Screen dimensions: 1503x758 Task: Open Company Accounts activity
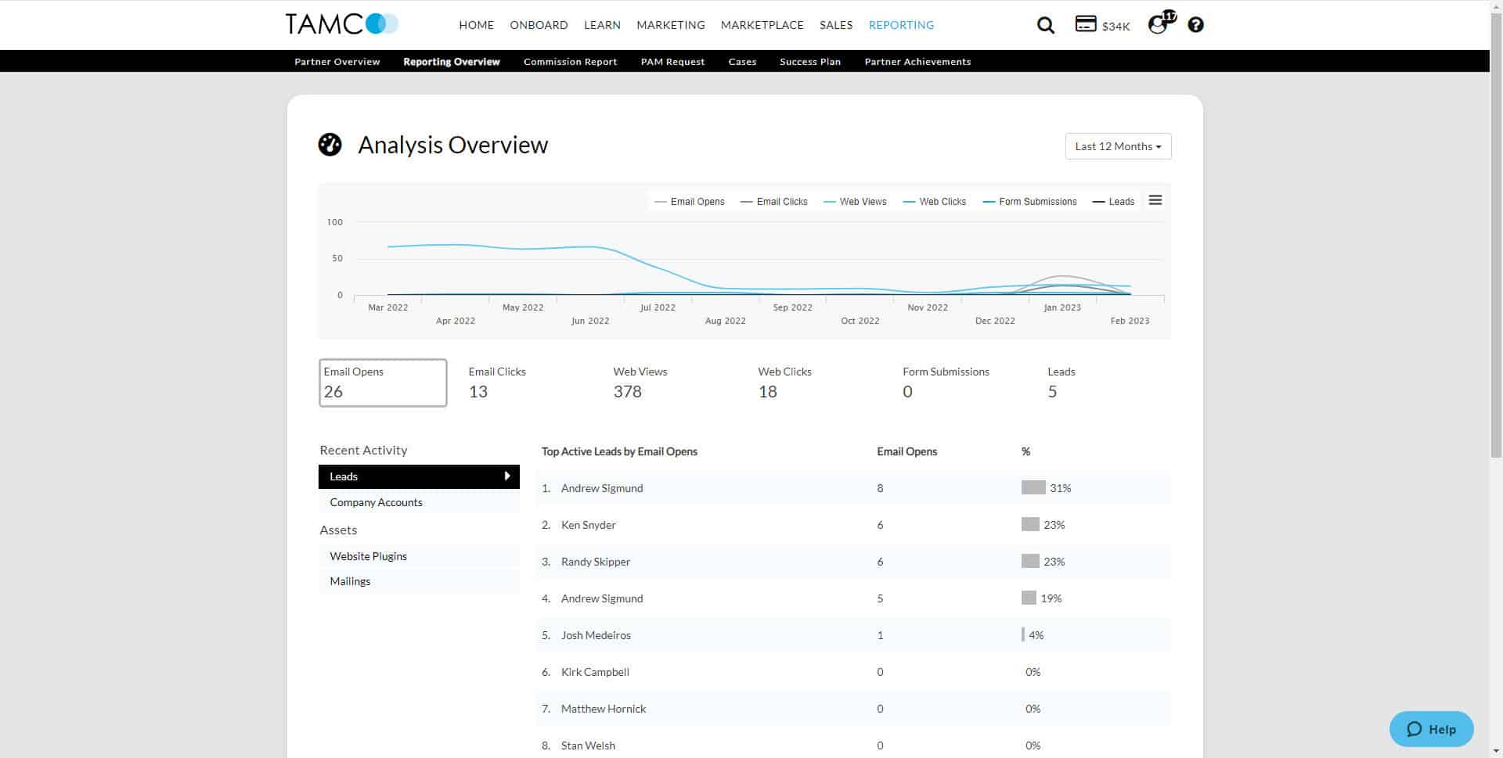[376, 502]
